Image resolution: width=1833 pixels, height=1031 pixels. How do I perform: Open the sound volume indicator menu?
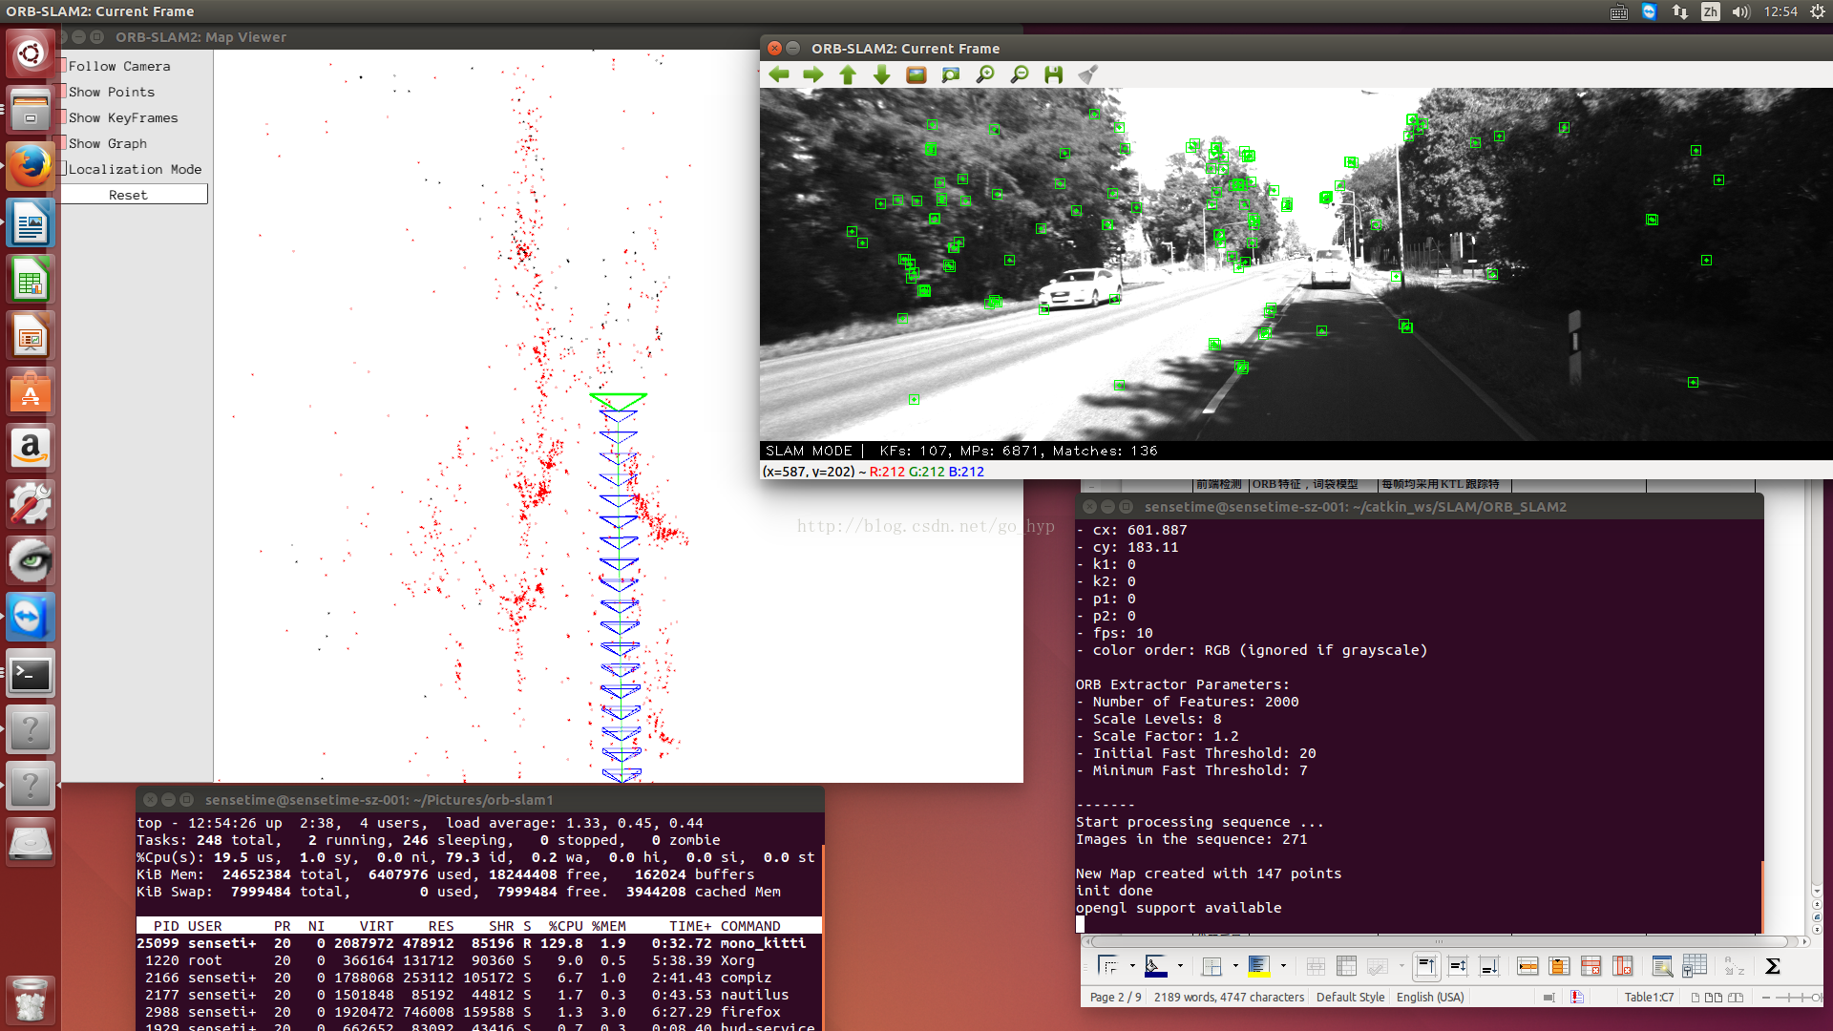(x=1740, y=11)
